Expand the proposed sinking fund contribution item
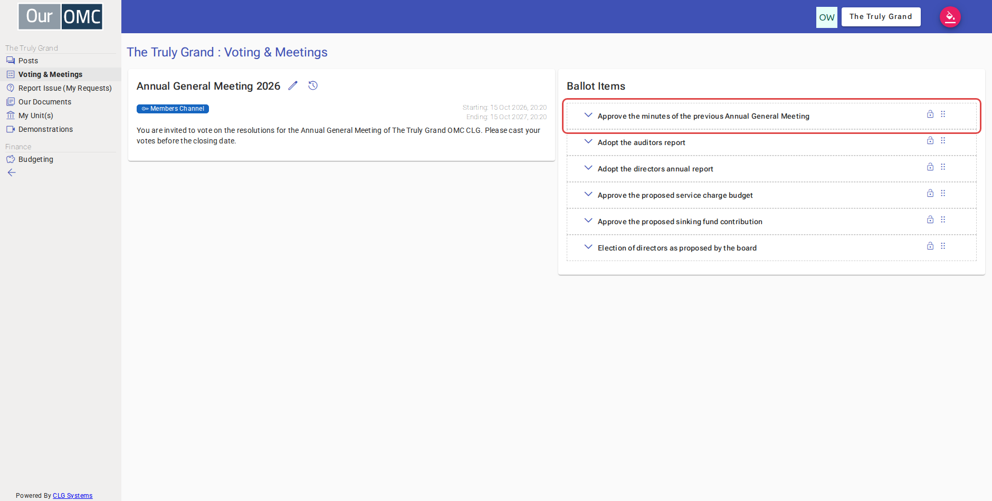This screenshot has height=501, width=992. [588, 220]
